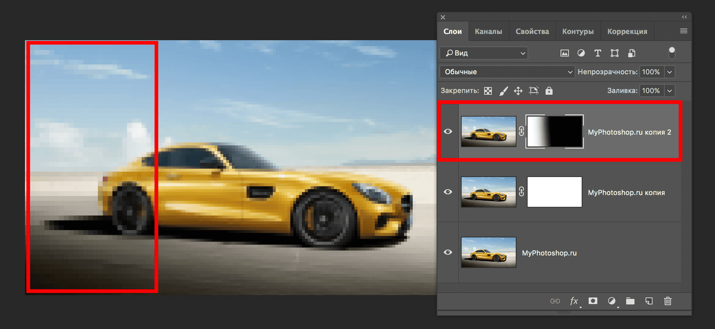
Task: Toggle visibility of the MyPhotoshop.ru base layer
Action: [448, 252]
